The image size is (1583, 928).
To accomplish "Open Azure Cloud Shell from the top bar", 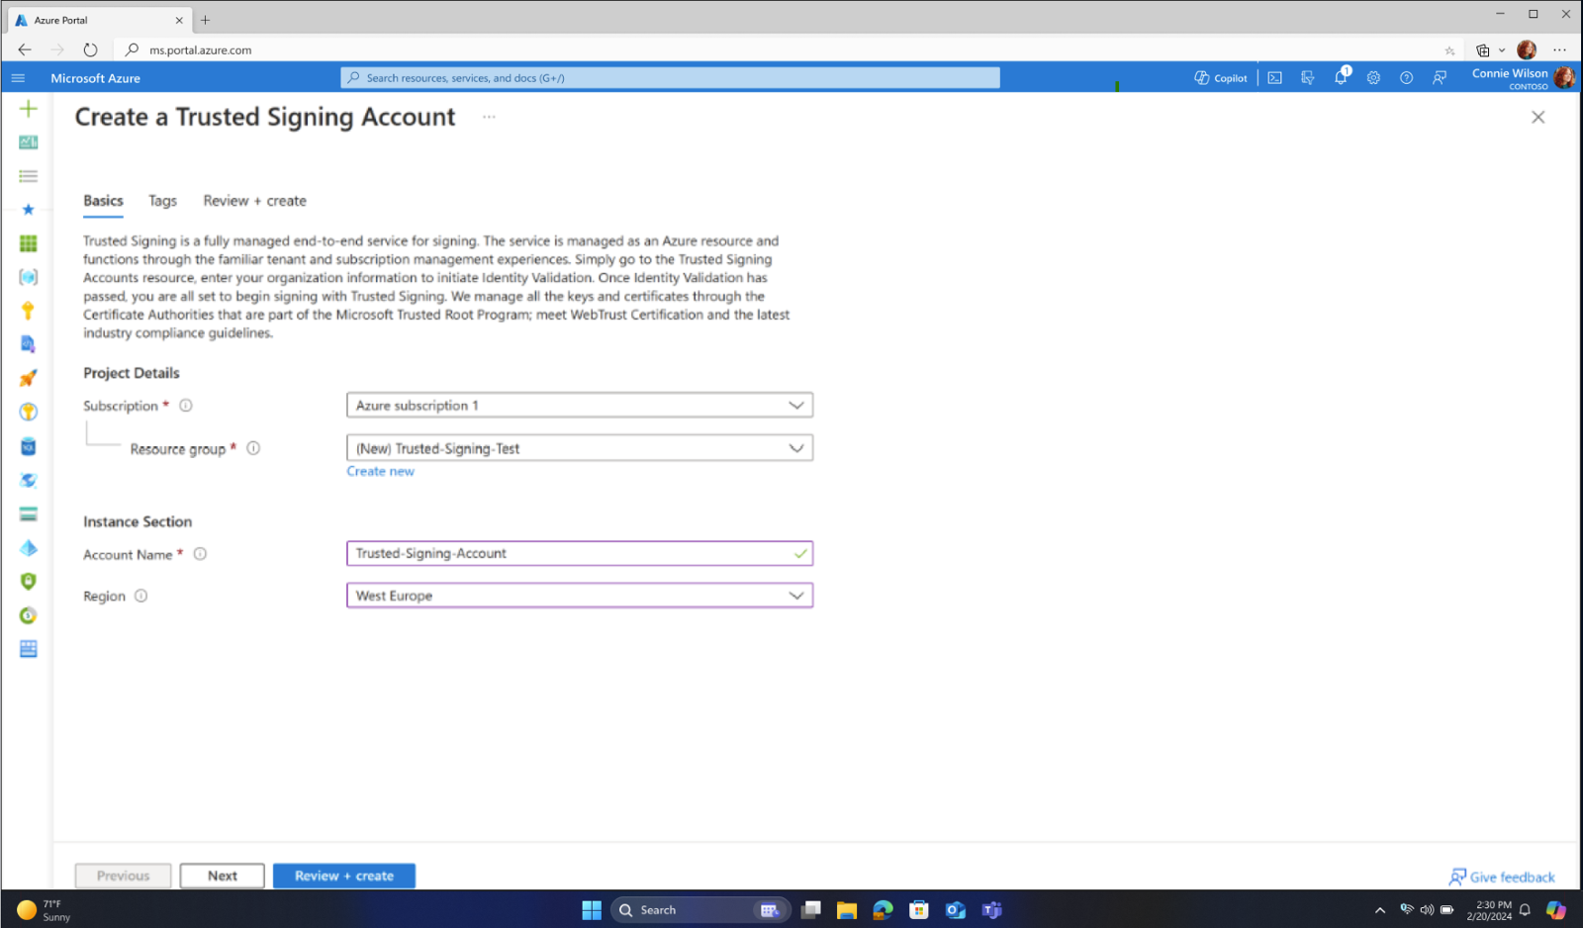I will pyautogui.click(x=1275, y=77).
